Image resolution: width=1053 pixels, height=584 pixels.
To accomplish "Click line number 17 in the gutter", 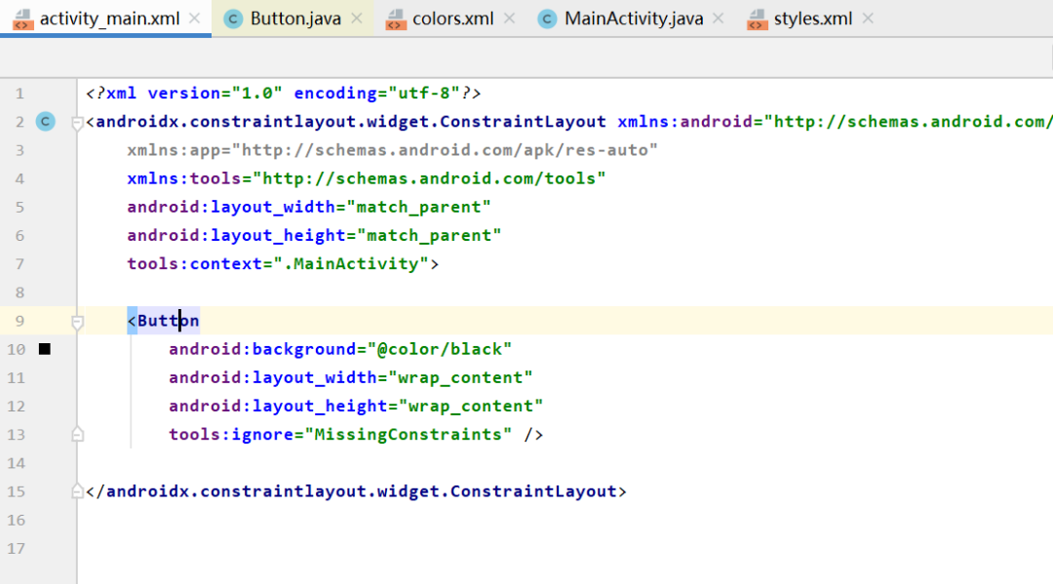I will (x=17, y=549).
